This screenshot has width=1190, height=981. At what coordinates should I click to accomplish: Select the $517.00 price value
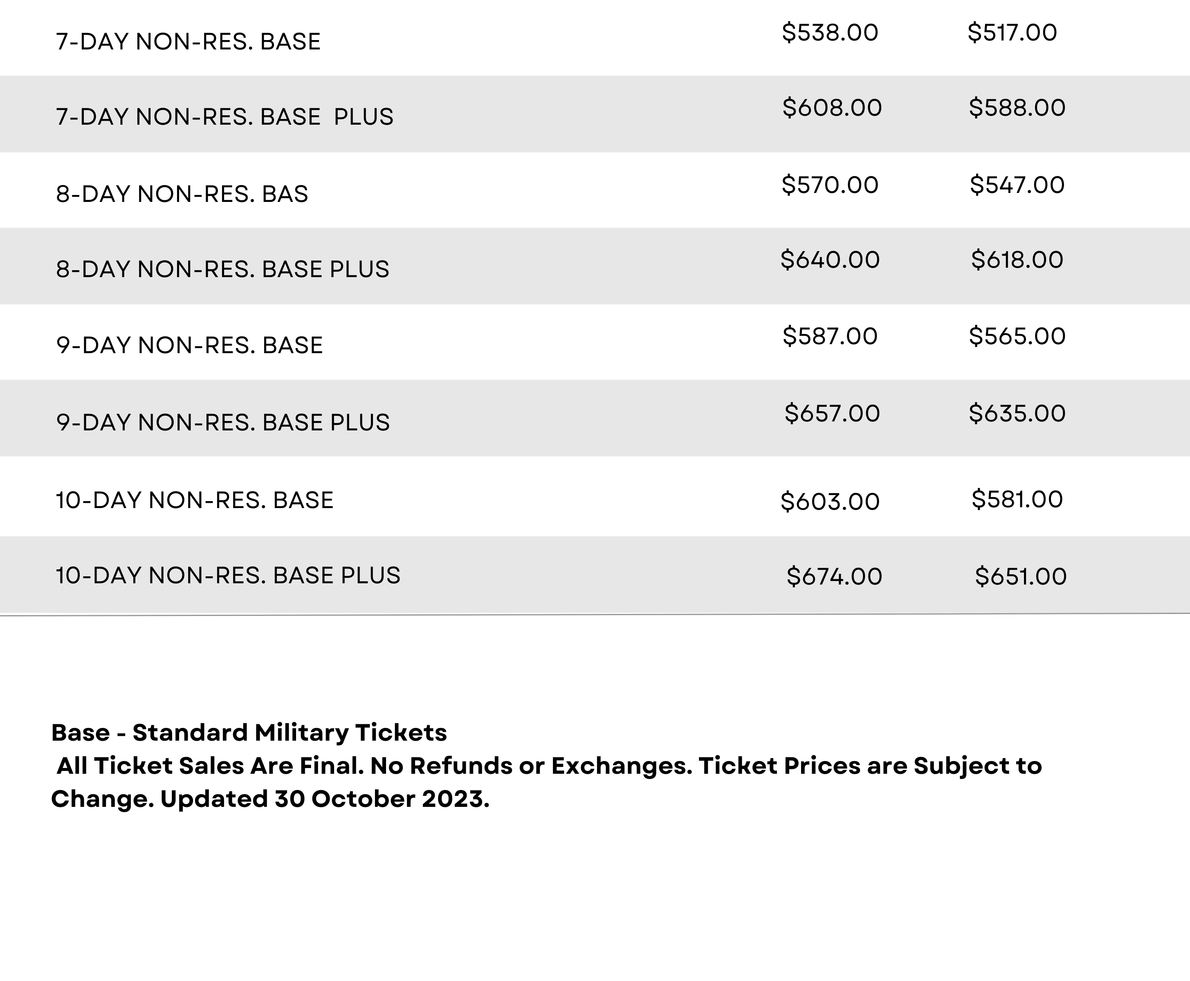click(1012, 33)
